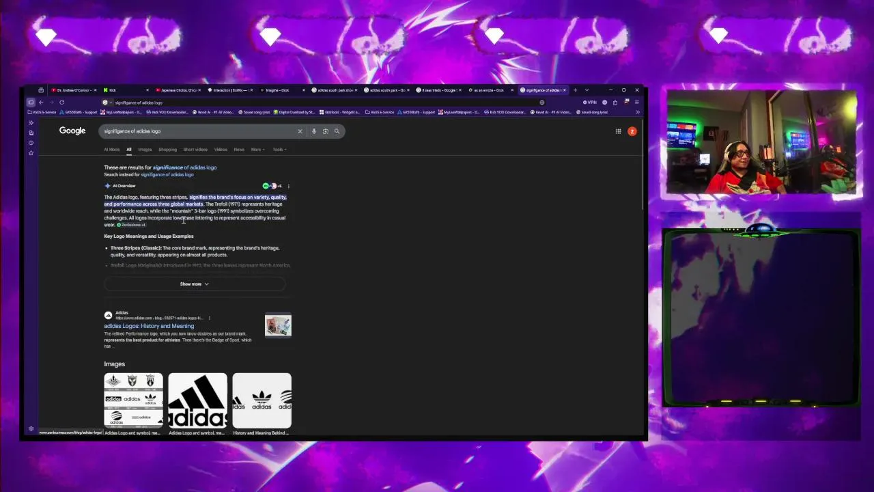This screenshot has width=874, height=492.
Task: Clear the search box with X
Action: 300,131
